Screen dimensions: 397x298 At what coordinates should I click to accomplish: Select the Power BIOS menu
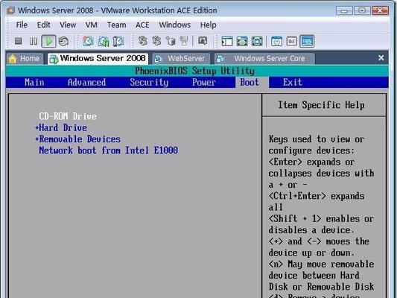coord(204,82)
